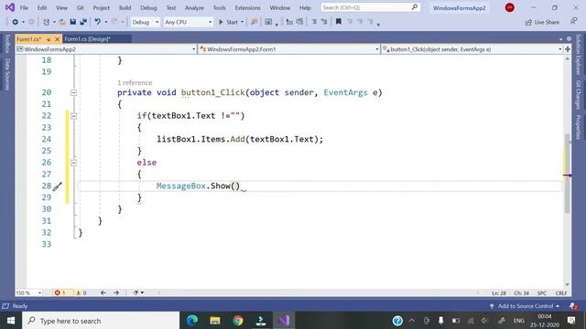
Task: Click the taskbar 'Type here to search' box
Action: tap(101, 321)
